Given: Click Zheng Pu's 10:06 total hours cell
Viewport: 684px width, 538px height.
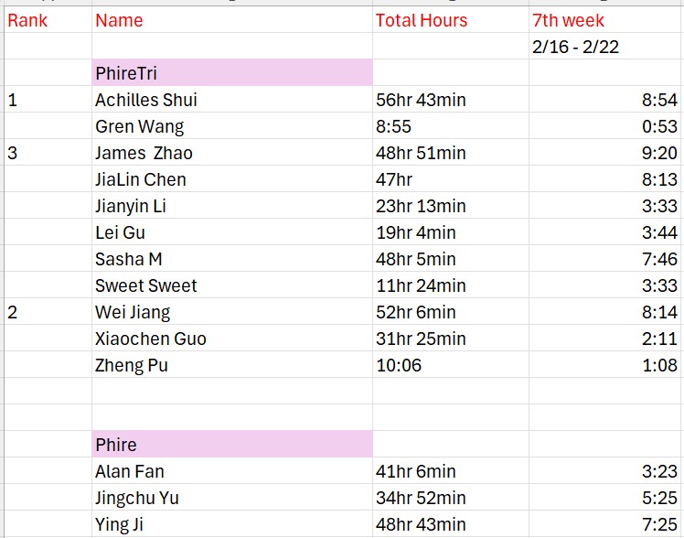Looking at the screenshot, I should [x=450, y=365].
